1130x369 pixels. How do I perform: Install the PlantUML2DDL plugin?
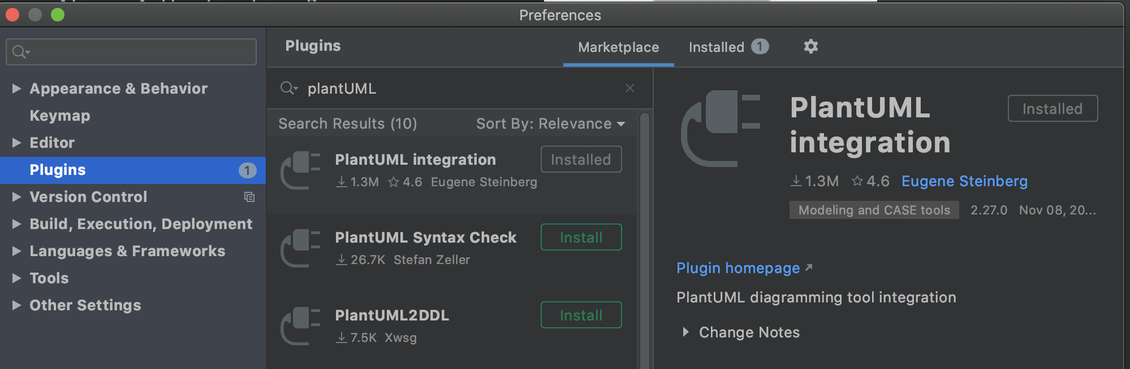coord(581,315)
